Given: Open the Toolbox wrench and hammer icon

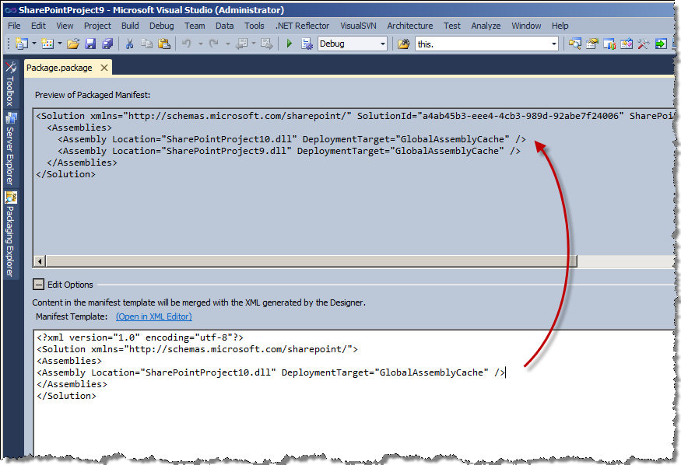Looking at the screenshot, I should 643,44.
